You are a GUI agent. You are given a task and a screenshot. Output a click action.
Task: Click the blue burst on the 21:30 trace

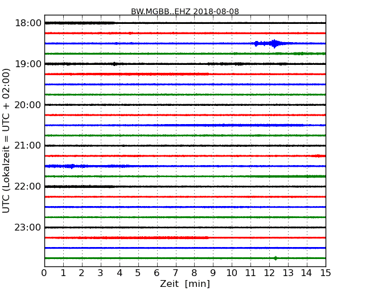pos(72,166)
